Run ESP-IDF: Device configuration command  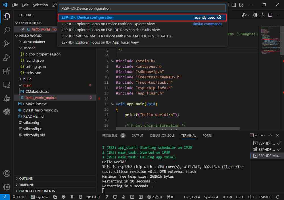(x=142, y=17)
